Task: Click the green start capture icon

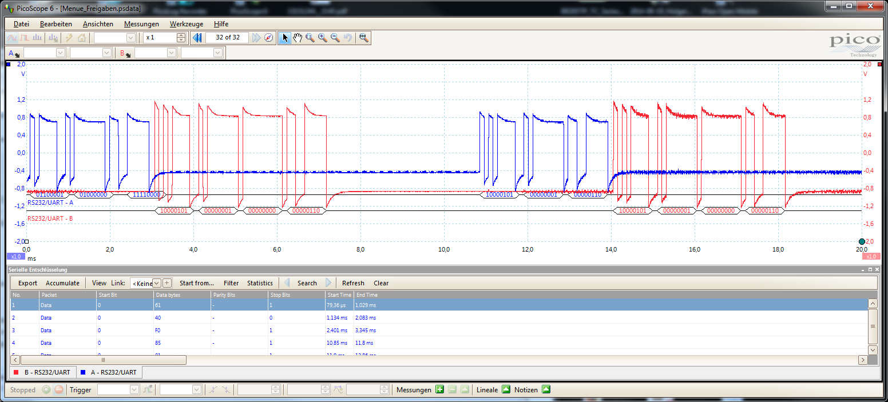Action: [x=47, y=390]
